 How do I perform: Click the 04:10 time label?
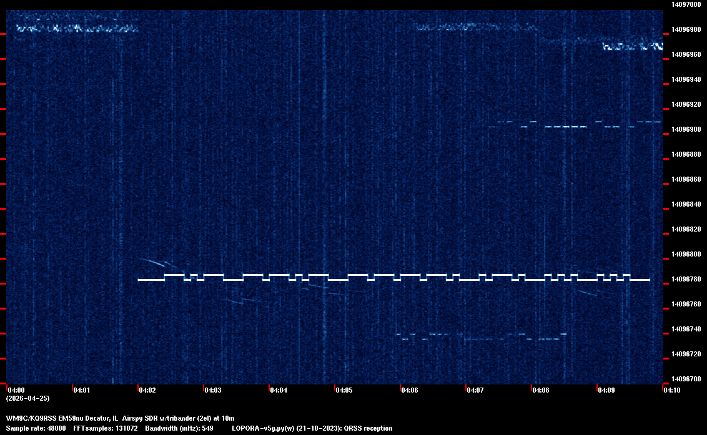(x=672, y=391)
